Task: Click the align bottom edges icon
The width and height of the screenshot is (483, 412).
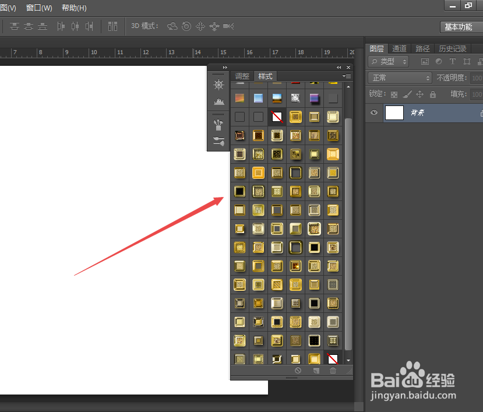Action: point(43,26)
